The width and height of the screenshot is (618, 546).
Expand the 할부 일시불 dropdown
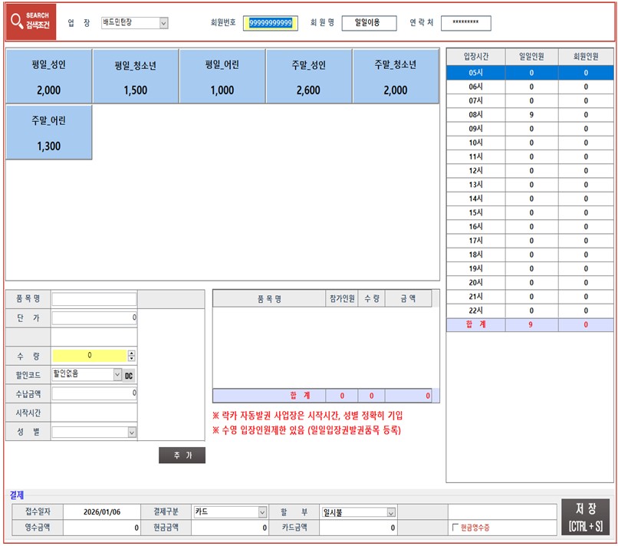391,512
